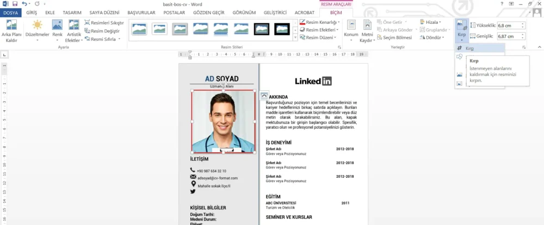Click the İŞ DENEYİMİ heading
Image resolution: width=544 pixels, height=225 pixels.
(x=279, y=142)
